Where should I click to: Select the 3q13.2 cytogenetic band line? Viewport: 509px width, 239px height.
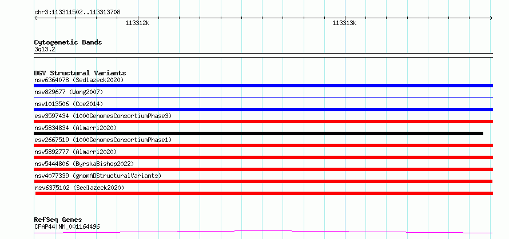[263, 55]
